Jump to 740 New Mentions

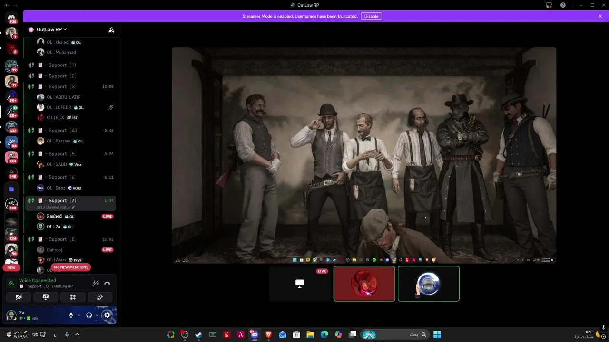tap(71, 267)
